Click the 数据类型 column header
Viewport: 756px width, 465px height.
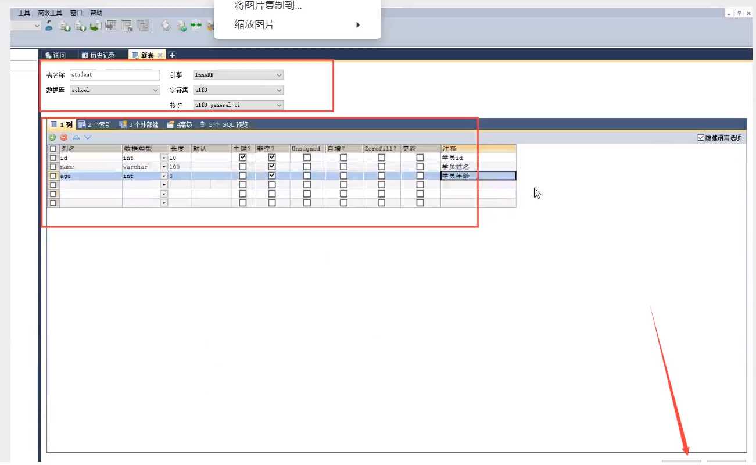(145, 149)
